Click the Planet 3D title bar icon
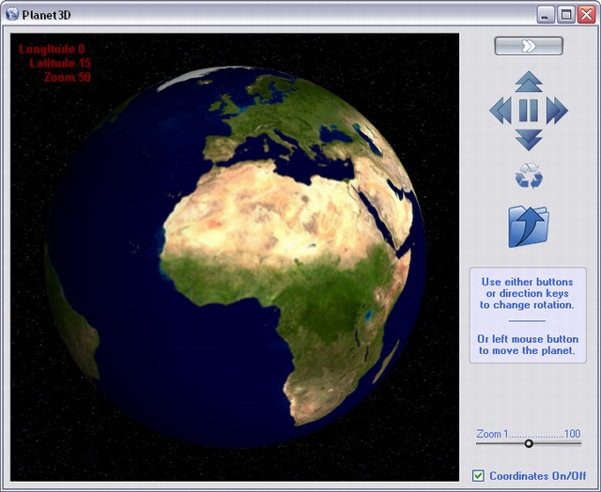Viewport: 601px width, 492px height. [12, 15]
